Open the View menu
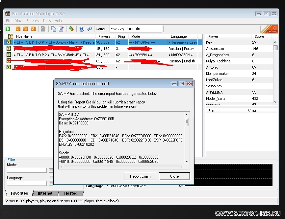Viewport: 285px width, 219px height. click(19, 21)
